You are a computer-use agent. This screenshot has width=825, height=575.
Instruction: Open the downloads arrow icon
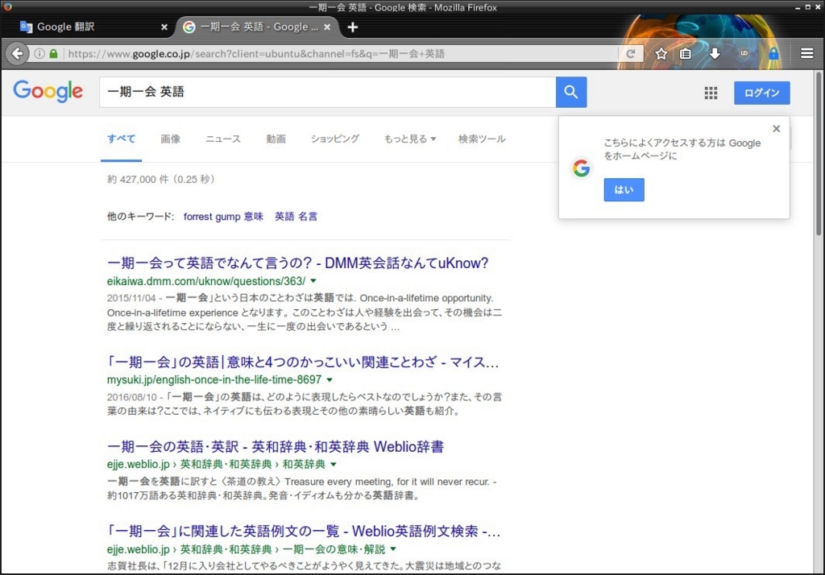point(715,54)
